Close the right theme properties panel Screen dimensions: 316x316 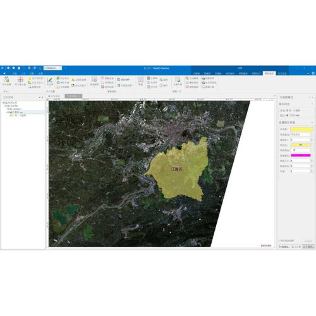tap(313, 97)
